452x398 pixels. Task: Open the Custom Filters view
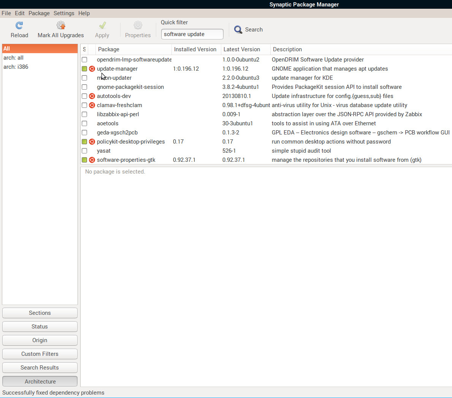[40, 354]
